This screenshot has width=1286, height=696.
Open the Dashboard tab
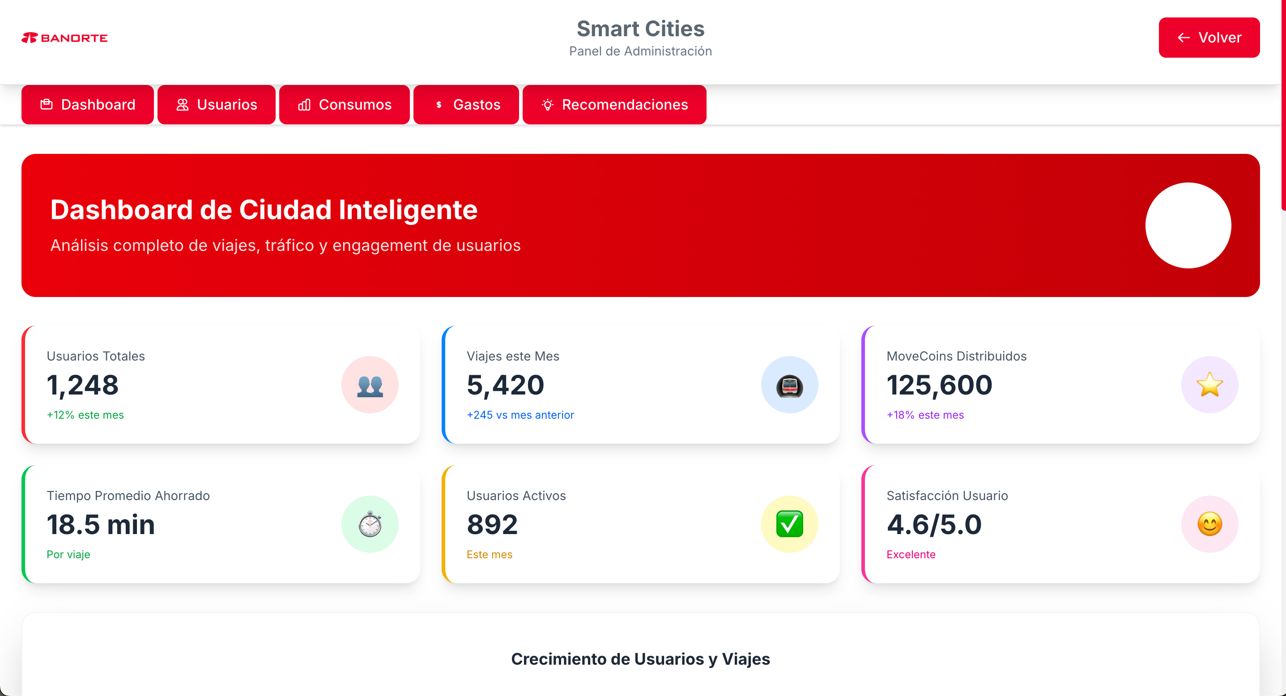(x=87, y=104)
